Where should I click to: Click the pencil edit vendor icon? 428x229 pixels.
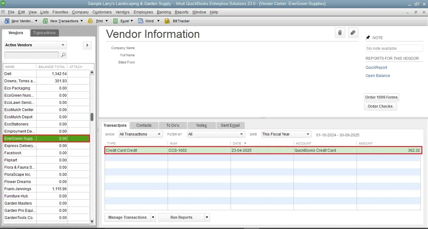[x=353, y=33]
